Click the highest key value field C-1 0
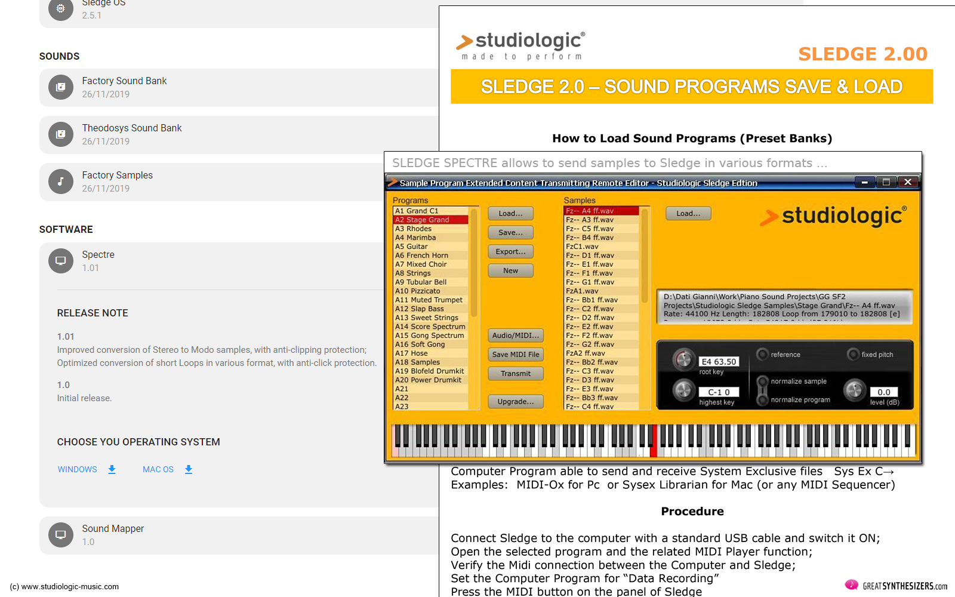 (719, 392)
